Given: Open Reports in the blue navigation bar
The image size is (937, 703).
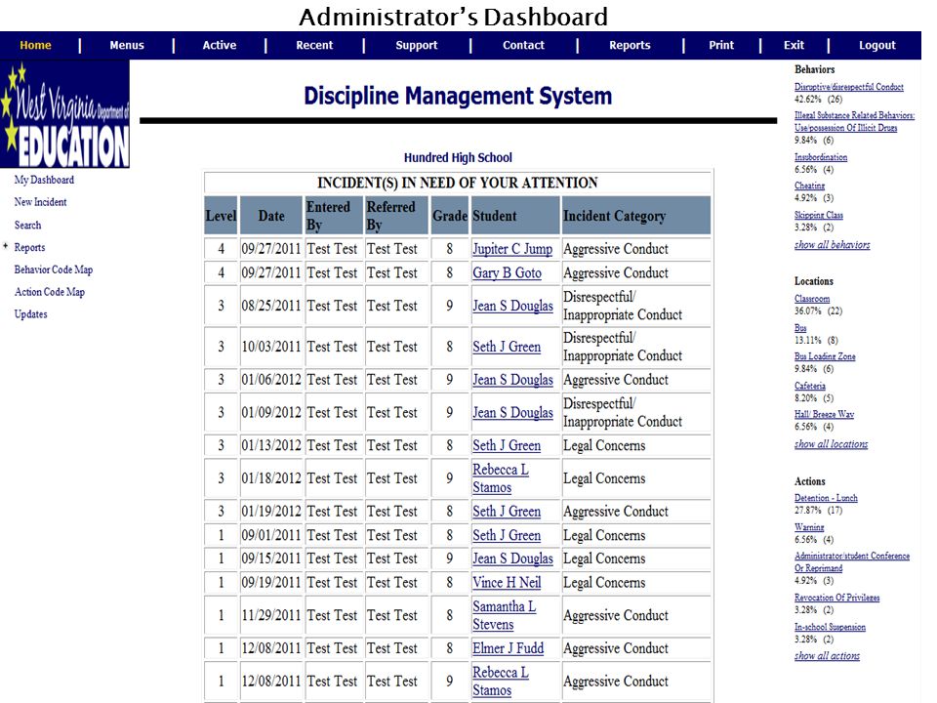Looking at the screenshot, I should pos(630,46).
